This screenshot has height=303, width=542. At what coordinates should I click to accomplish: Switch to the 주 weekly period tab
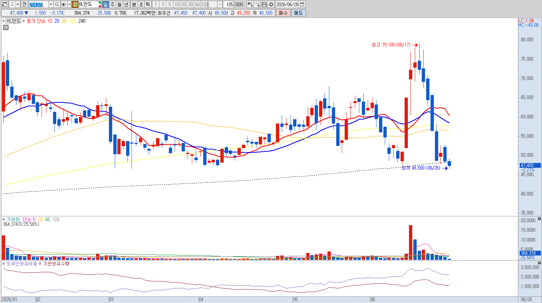[x=112, y=4]
